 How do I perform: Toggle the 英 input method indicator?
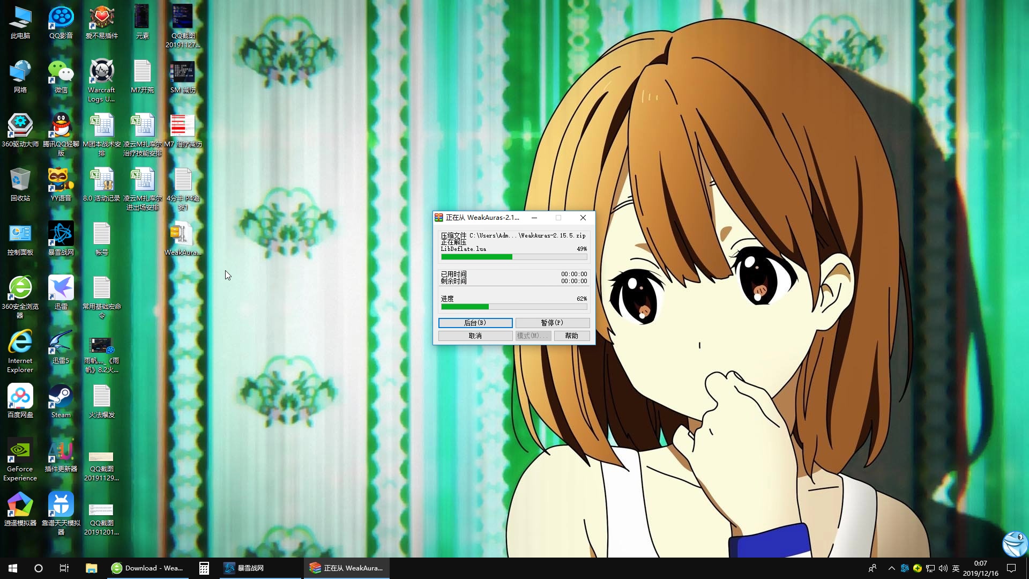tap(956, 568)
